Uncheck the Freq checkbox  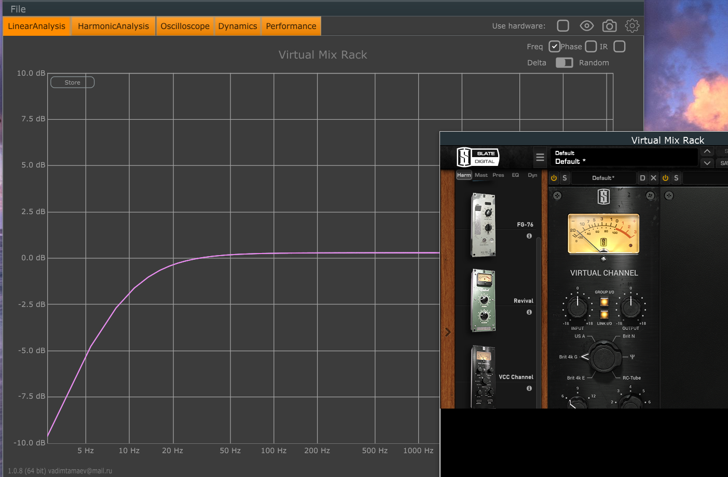555,47
